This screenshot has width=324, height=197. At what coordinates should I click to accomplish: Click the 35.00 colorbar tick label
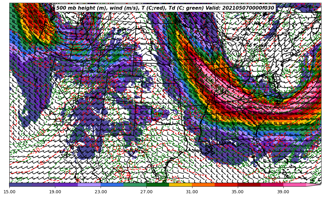(237, 192)
